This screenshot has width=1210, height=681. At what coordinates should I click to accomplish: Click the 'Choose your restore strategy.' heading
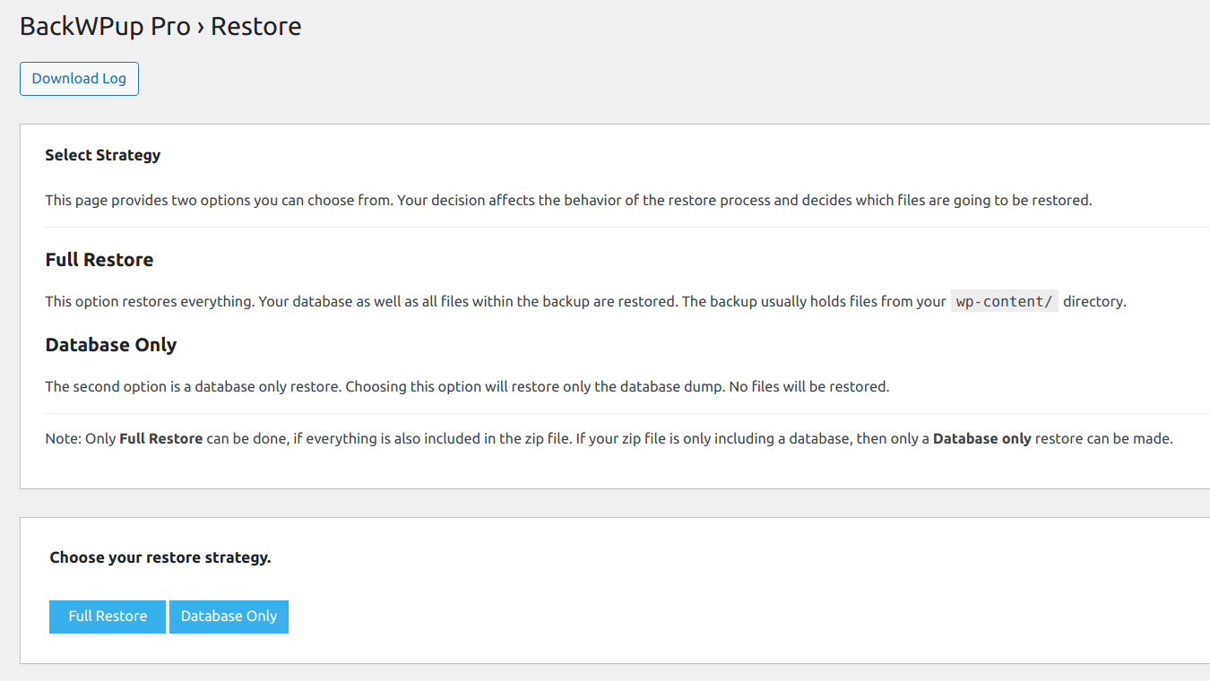(160, 557)
